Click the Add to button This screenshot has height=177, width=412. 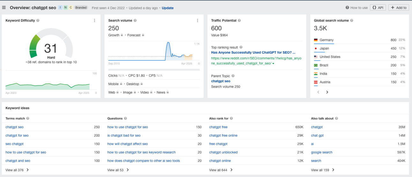point(399,8)
